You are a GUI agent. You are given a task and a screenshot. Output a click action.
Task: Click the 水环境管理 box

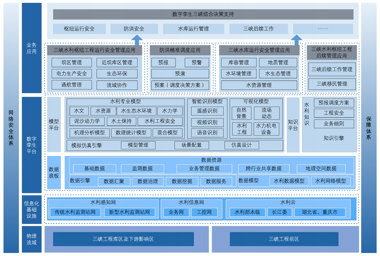tap(239, 74)
